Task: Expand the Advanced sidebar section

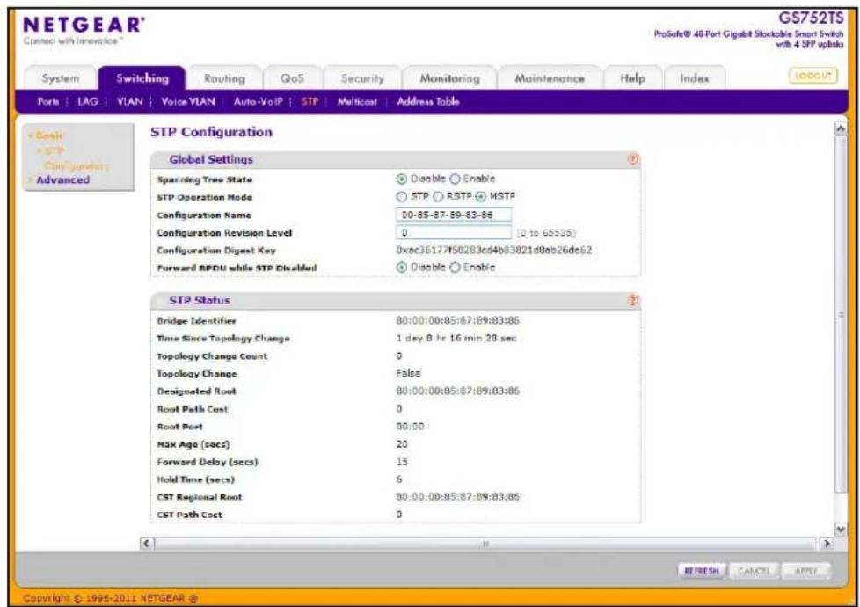Action: (62, 180)
